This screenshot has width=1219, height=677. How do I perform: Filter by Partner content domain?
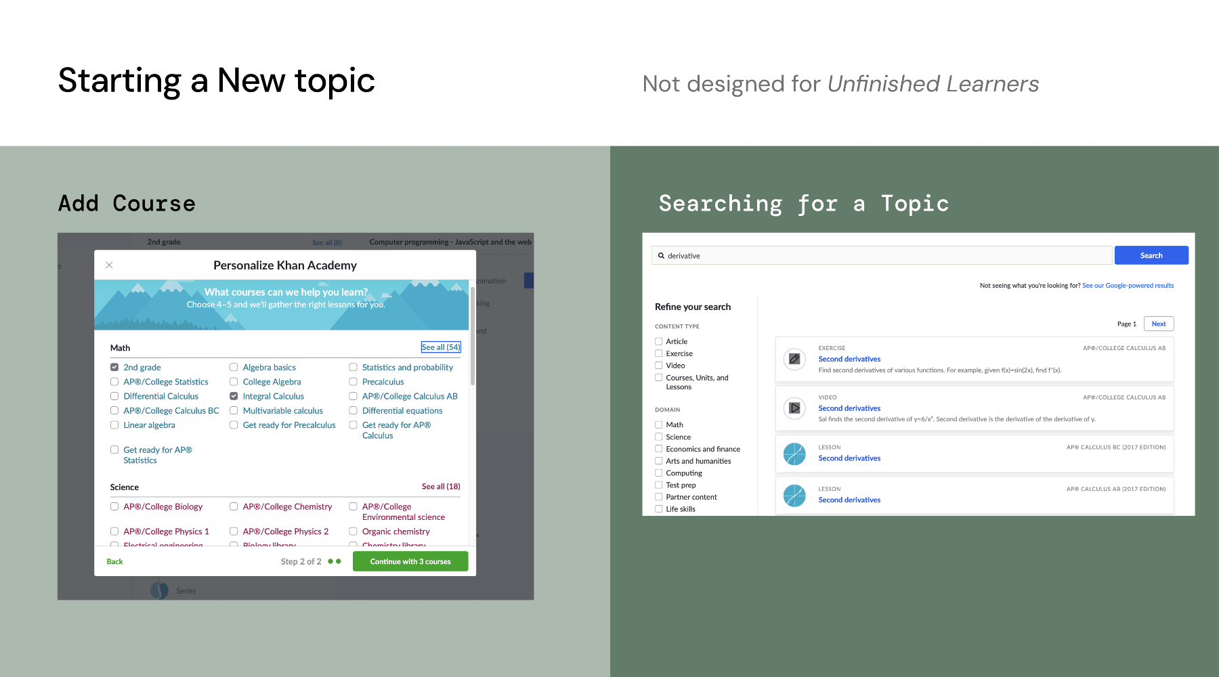click(658, 497)
